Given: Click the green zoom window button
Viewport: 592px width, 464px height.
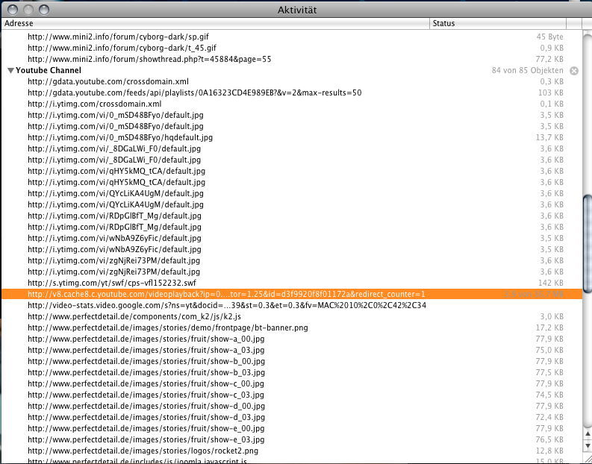Looking at the screenshot, I should click(x=43, y=9).
